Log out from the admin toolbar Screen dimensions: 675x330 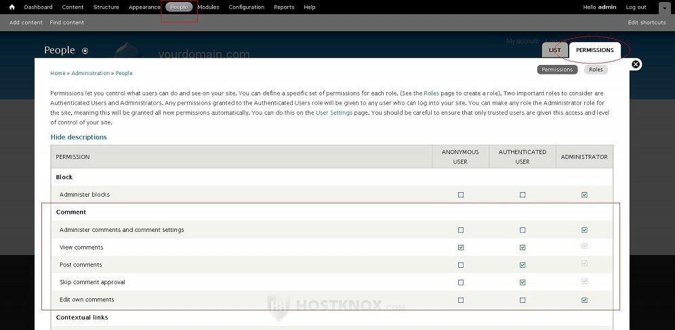pos(636,7)
